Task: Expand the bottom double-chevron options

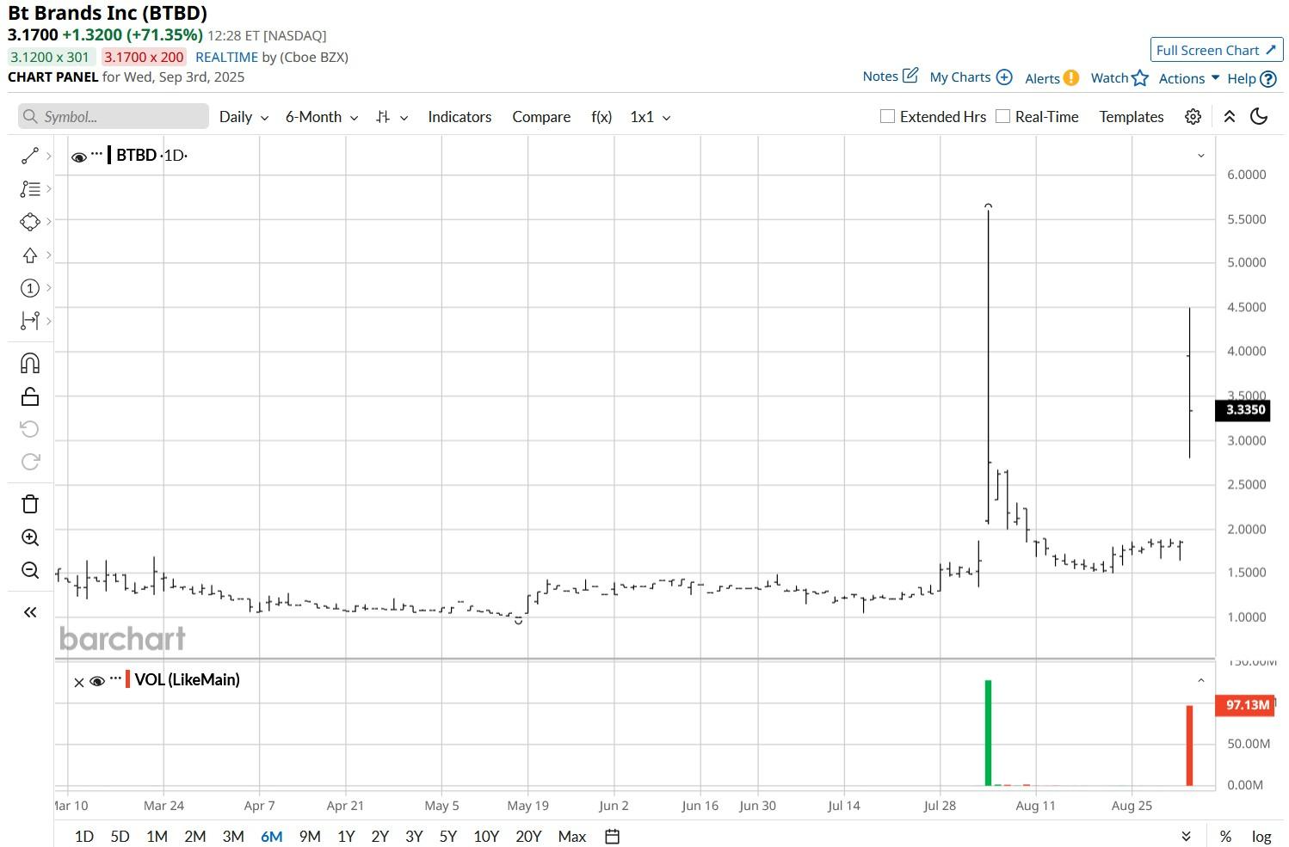Action: coord(1187,837)
